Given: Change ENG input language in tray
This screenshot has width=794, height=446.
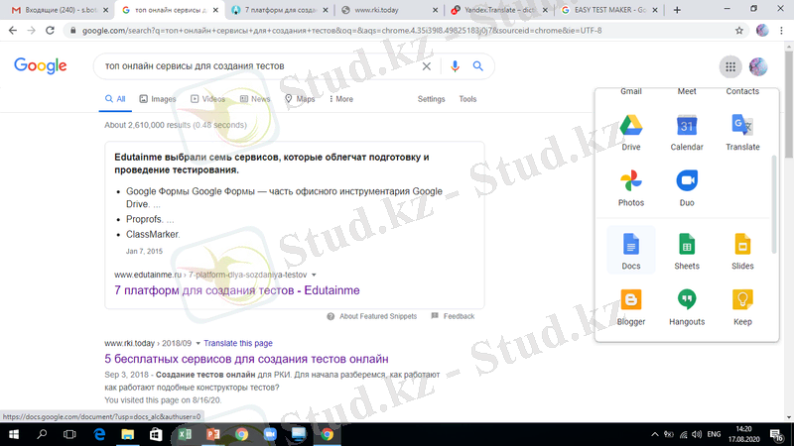Looking at the screenshot, I should (x=714, y=434).
